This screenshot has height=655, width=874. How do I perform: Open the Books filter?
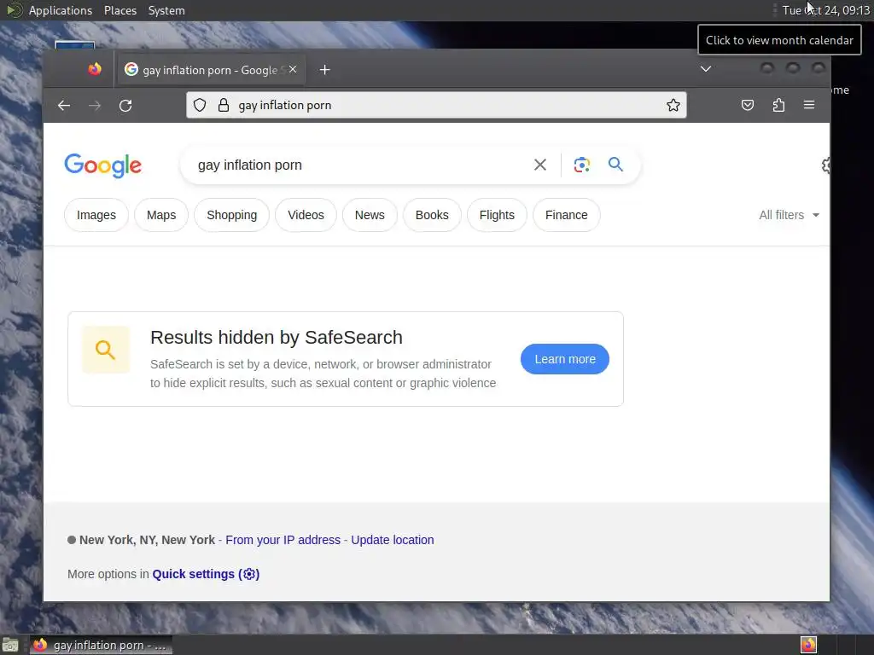tap(432, 215)
